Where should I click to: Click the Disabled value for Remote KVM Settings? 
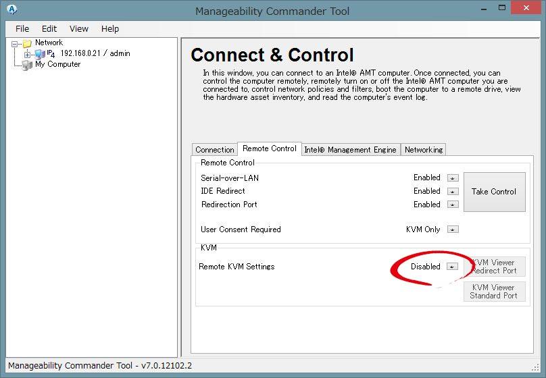coord(426,267)
